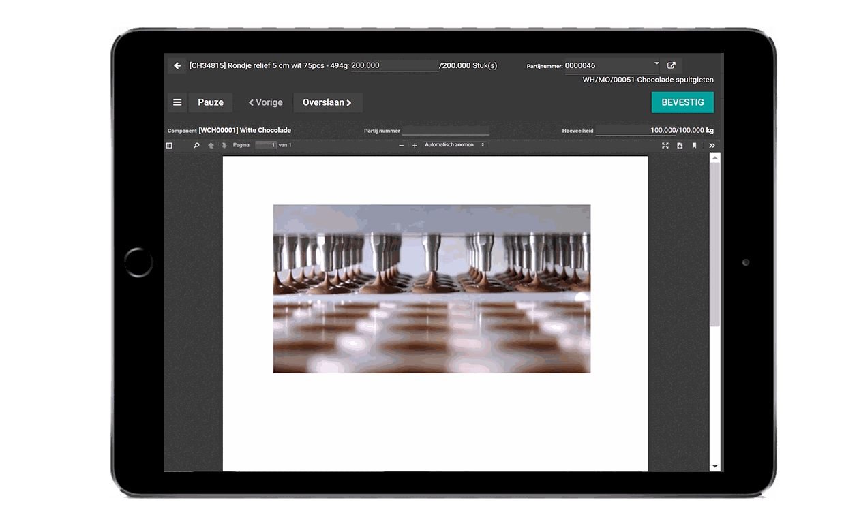The image size is (859, 515).
Task: Go to previous PDF page arrow
Action: coord(211,145)
